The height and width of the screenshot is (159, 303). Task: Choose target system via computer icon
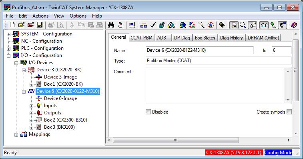[x=132, y=25]
